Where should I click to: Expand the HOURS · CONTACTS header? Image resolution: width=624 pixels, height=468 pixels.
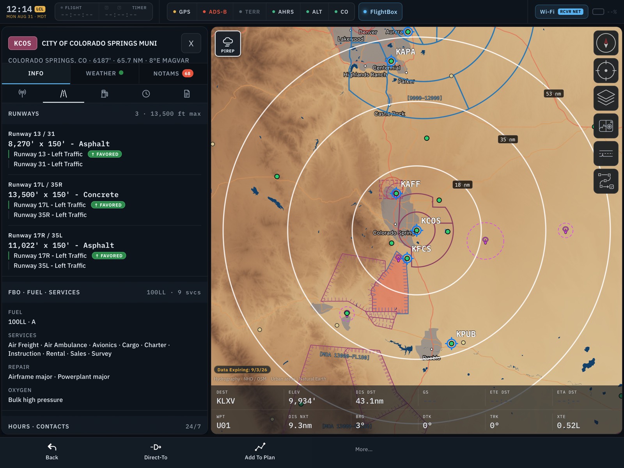tap(105, 427)
